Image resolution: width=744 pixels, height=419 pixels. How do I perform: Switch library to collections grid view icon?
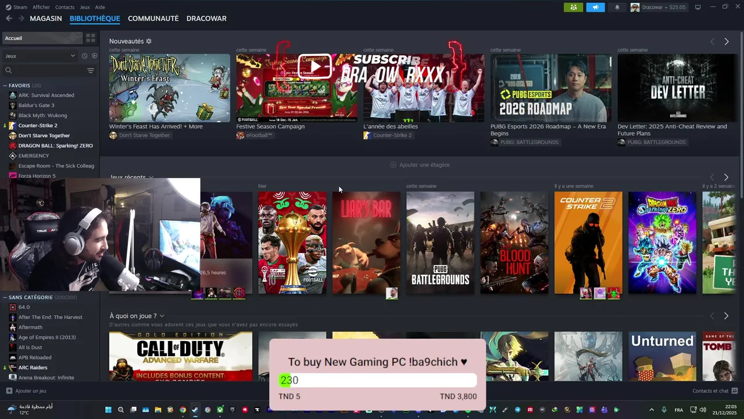91,38
